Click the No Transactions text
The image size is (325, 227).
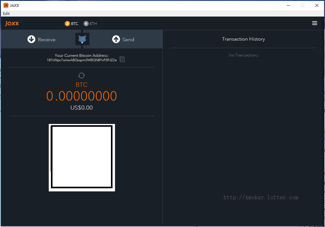click(243, 55)
